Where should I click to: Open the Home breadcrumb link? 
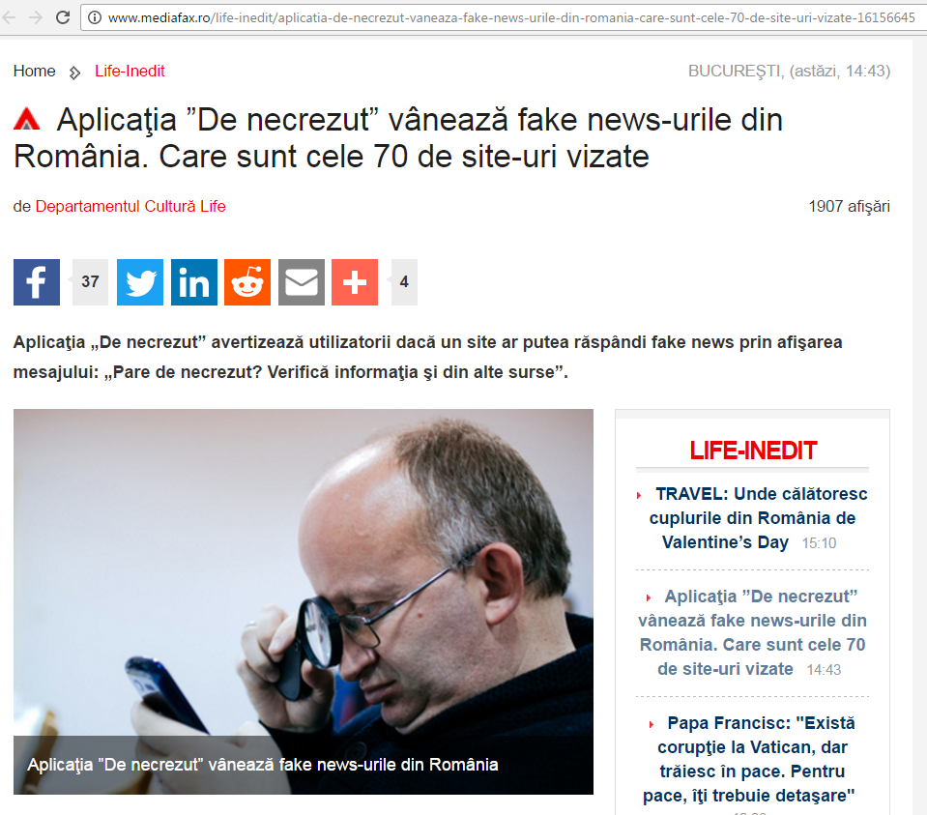point(34,71)
